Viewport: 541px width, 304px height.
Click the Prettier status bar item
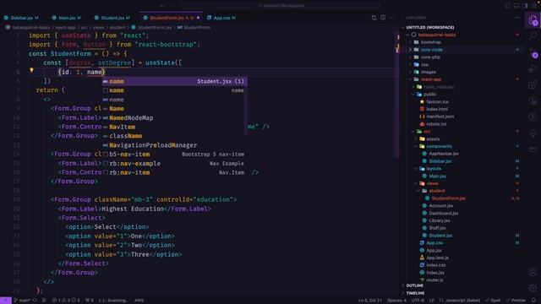coord(516,301)
